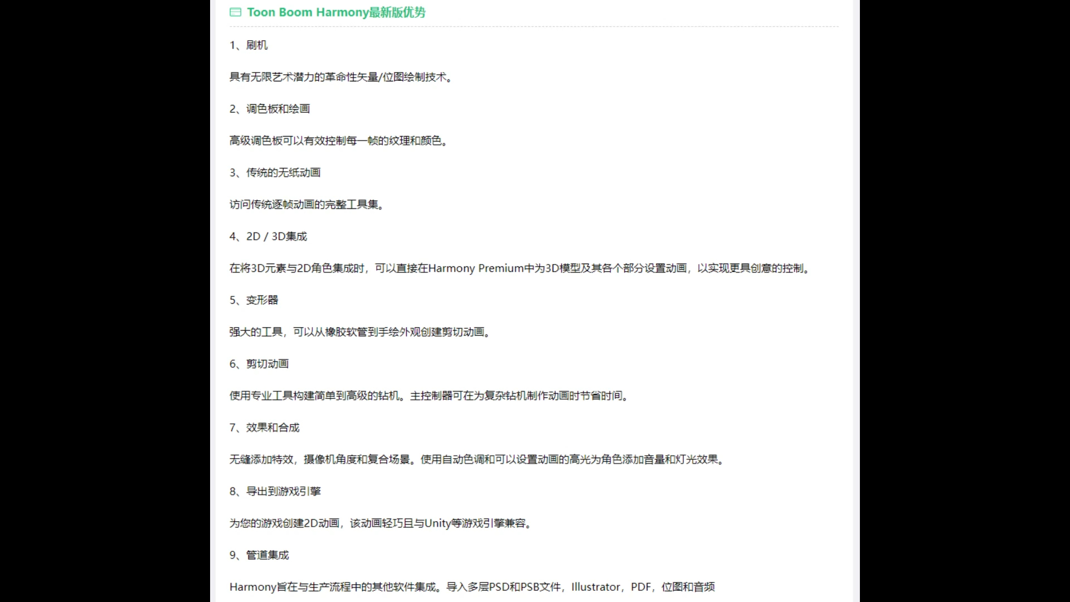Click the heading 'Toon Boom Harmony最新版优势'
This screenshot has width=1070, height=602.
336,12
